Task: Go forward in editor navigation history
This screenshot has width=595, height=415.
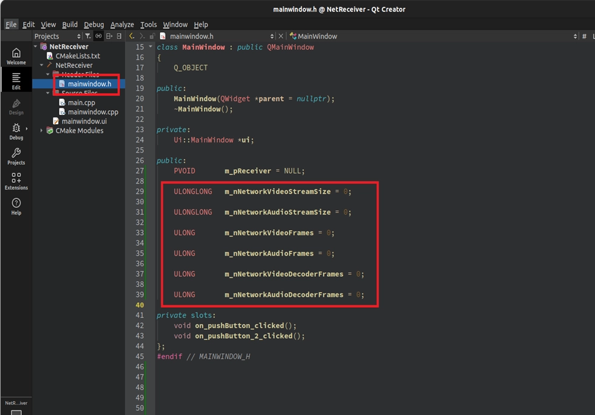Action: point(142,36)
